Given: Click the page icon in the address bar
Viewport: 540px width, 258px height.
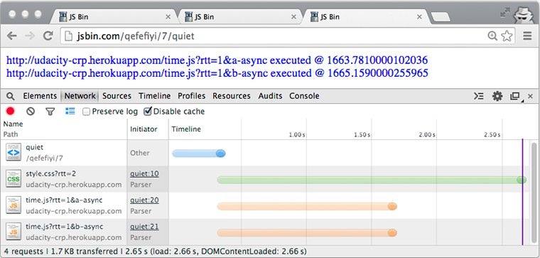Looking at the screenshot, I should (x=69, y=36).
